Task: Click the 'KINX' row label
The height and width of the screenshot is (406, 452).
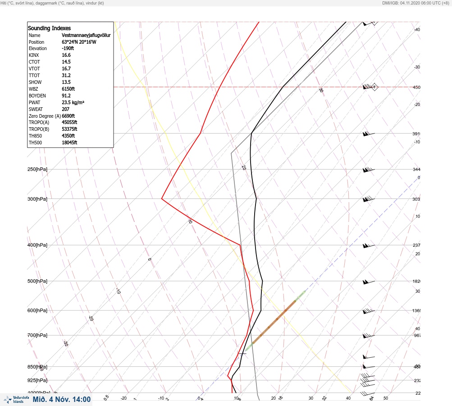Action: [34, 55]
